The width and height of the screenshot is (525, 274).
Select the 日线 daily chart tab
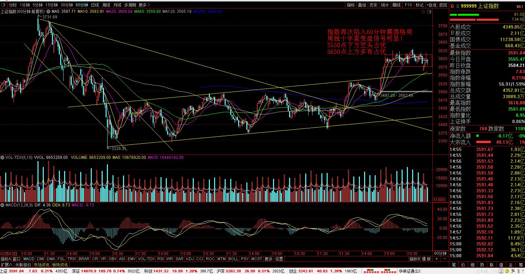pos(95,5)
